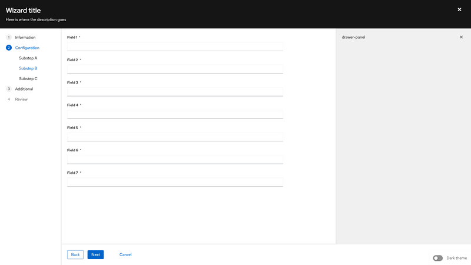Go to the Additional step
Viewport: 471px width, 265px height.
(24, 89)
